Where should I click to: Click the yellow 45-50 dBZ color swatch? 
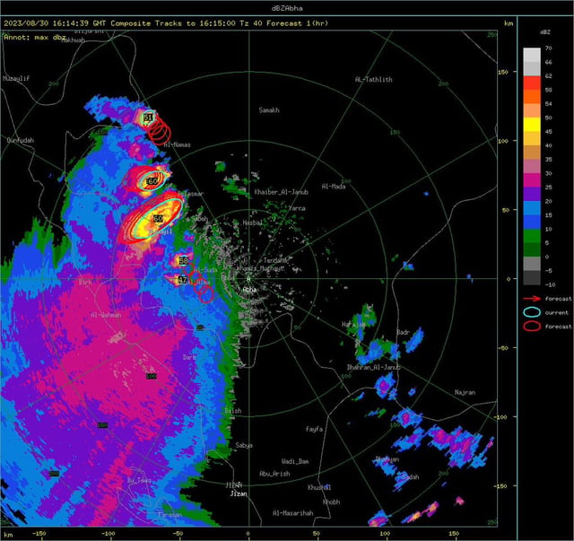(532, 125)
